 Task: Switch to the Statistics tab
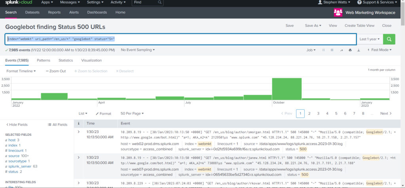click(66, 60)
